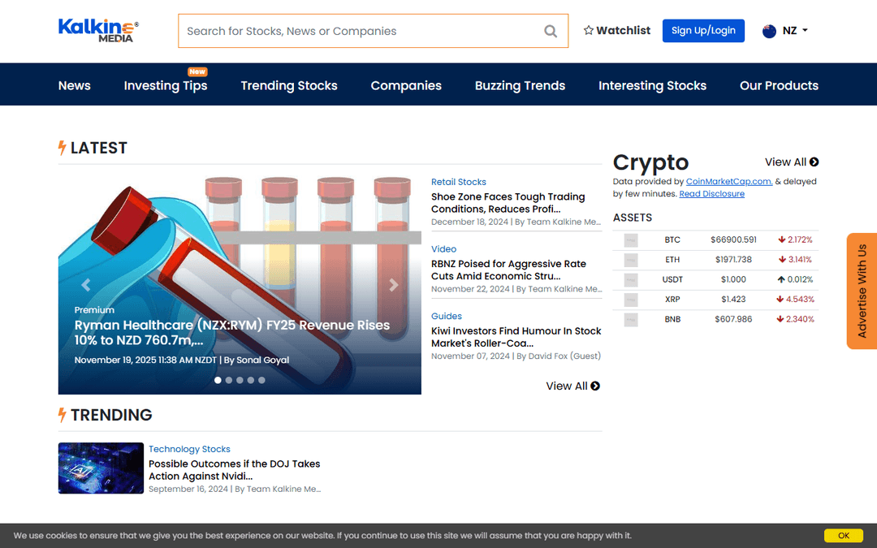Click the USDT change 0.012%
This screenshot has width=877, height=548.
tap(795, 279)
